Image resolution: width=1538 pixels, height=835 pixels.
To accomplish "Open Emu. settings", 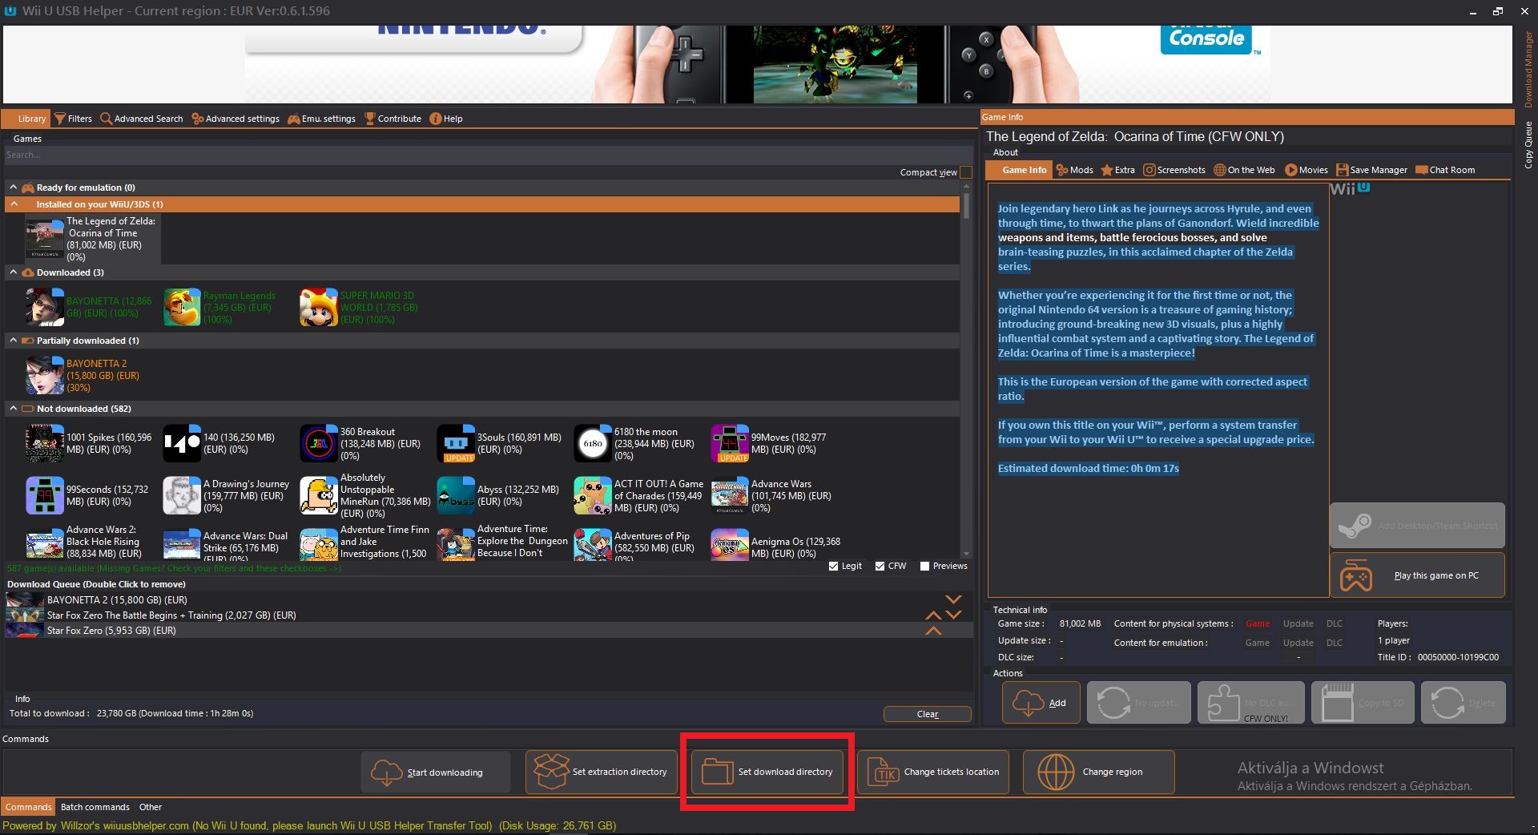I will pyautogui.click(x=321, y=119).
